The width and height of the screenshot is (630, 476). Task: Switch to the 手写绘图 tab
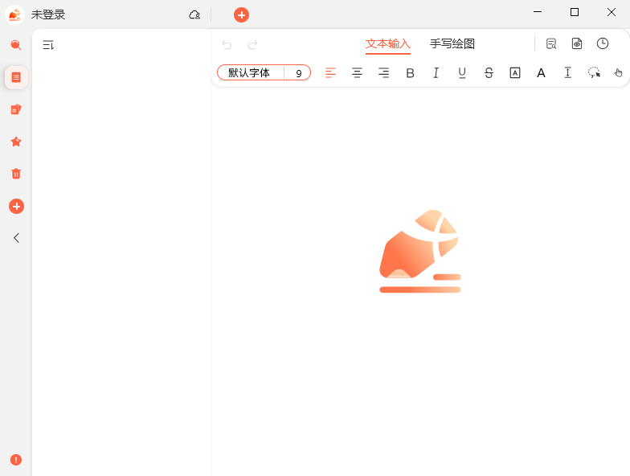[452, 43]
